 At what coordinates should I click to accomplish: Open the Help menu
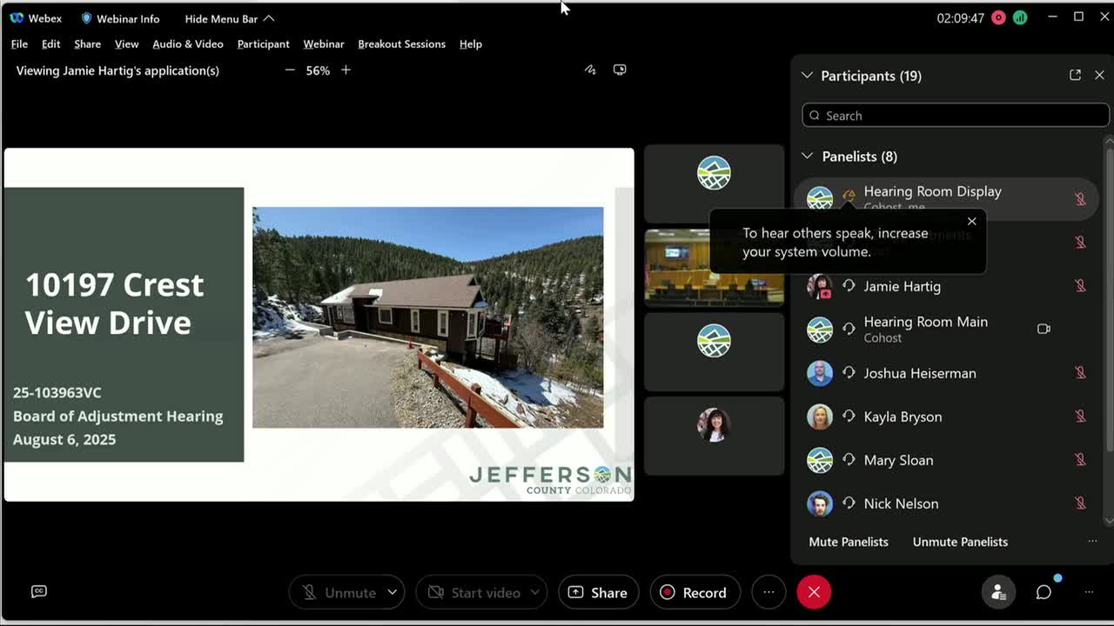coord(470,43)
